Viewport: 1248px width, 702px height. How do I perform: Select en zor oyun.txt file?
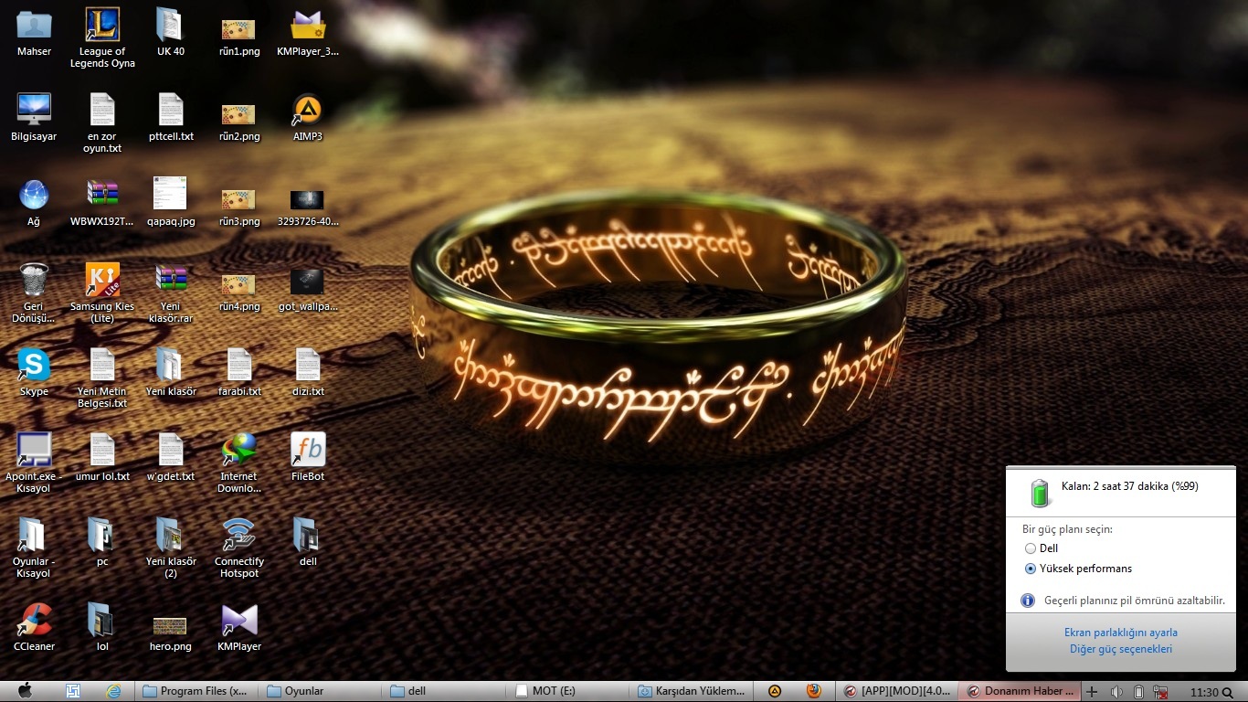coord(102,122)
